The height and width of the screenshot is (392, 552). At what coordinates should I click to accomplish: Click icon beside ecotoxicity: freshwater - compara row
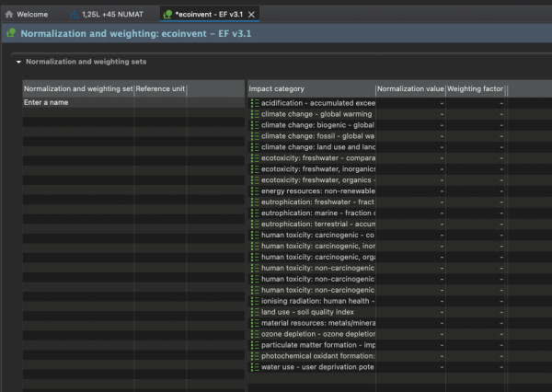coord(255,158)
